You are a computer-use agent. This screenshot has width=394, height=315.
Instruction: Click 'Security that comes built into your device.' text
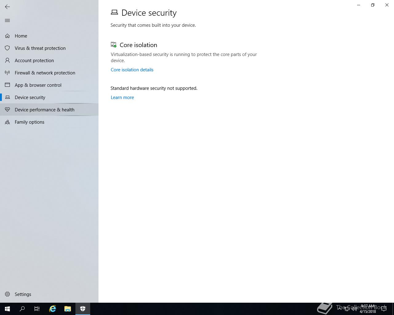coord(153,25)
